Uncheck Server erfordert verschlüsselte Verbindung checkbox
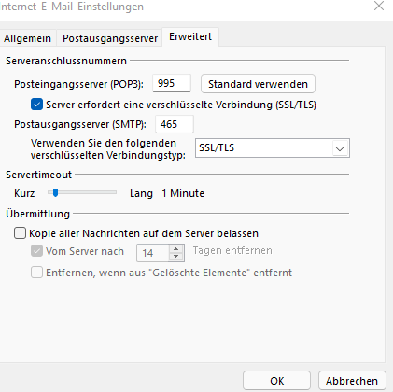Screen dimensions: 393x392 (36, 105)
